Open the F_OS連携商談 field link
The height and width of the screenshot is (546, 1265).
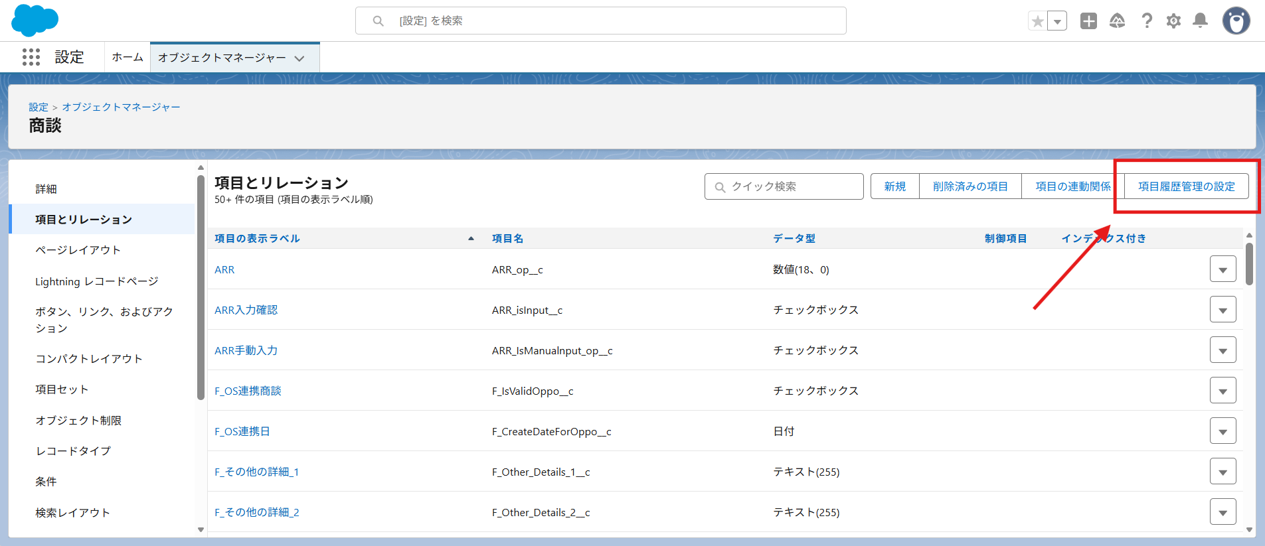tap(248, 391)
